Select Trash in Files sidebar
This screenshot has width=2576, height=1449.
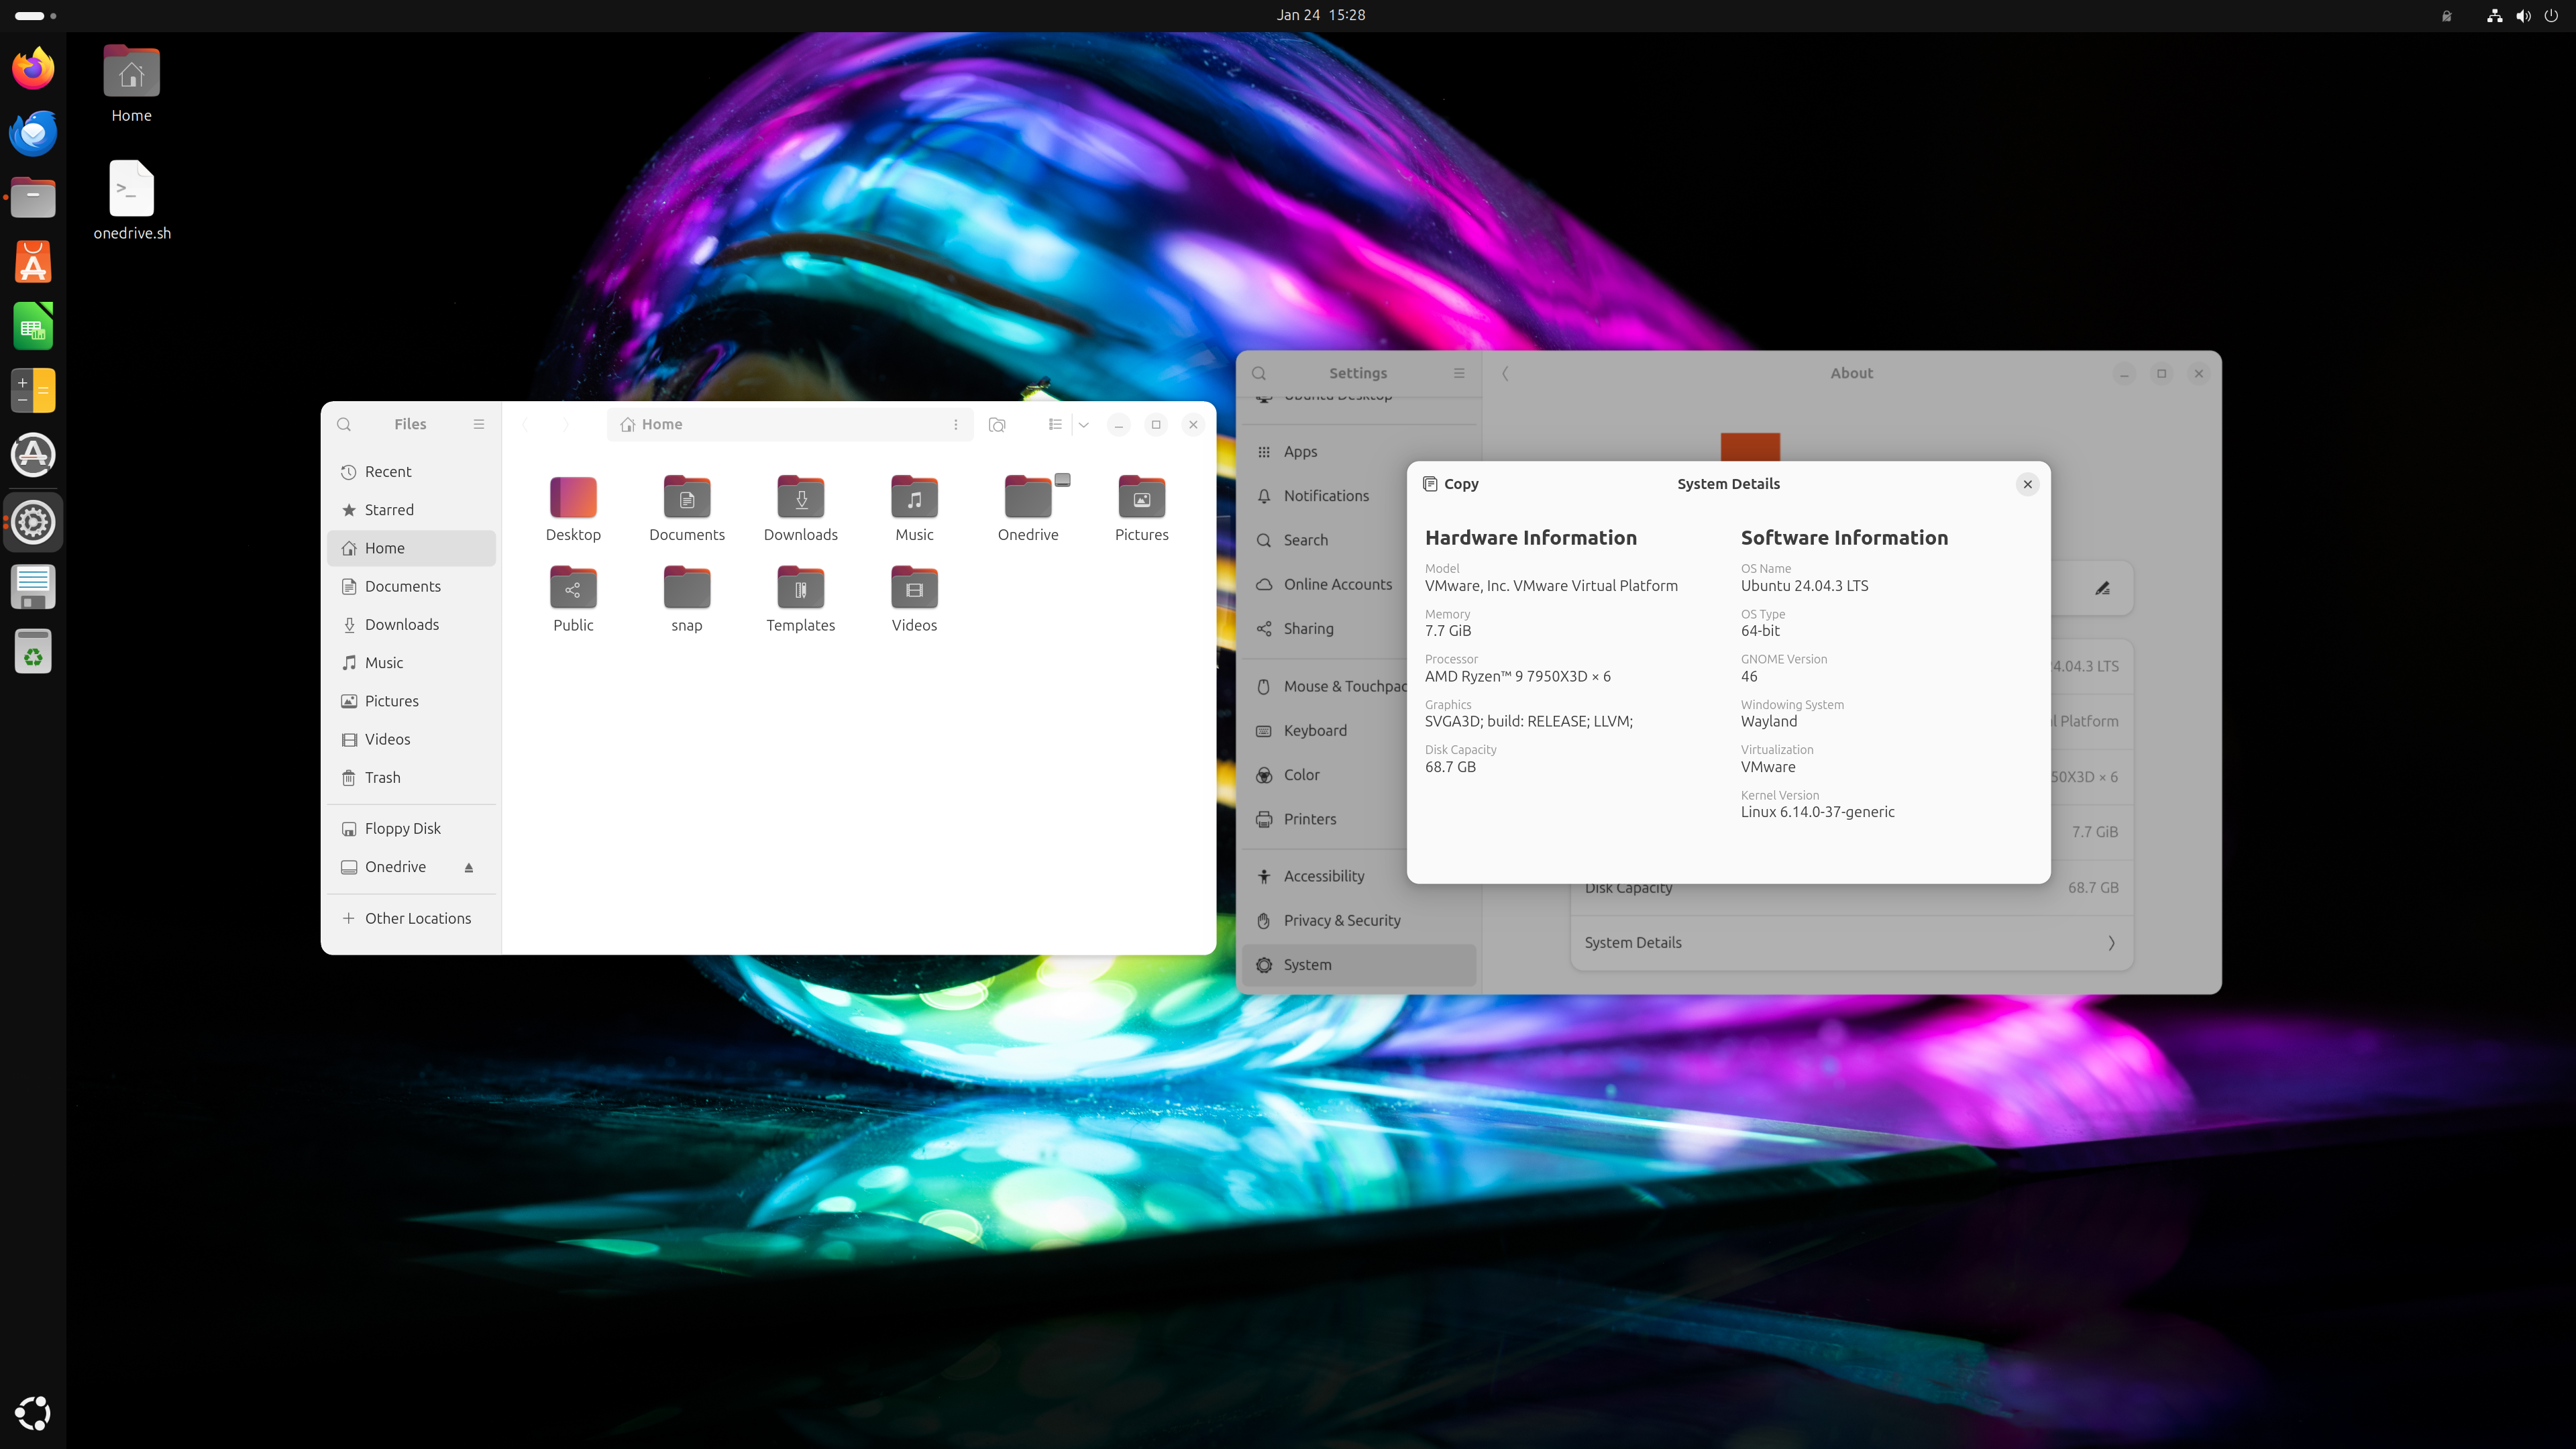[x=382, y=777]
